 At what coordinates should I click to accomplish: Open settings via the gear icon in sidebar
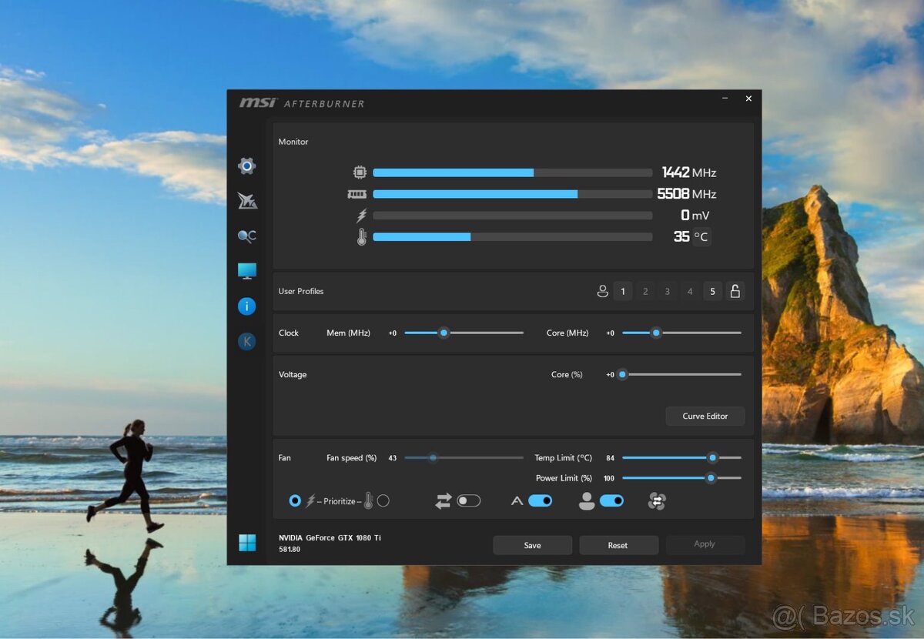246,166
